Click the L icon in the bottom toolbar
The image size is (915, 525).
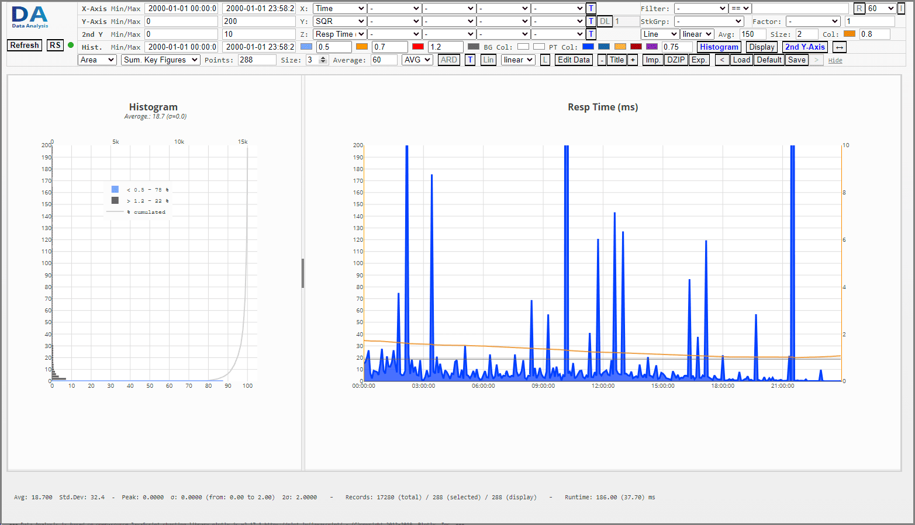[545, 59]
